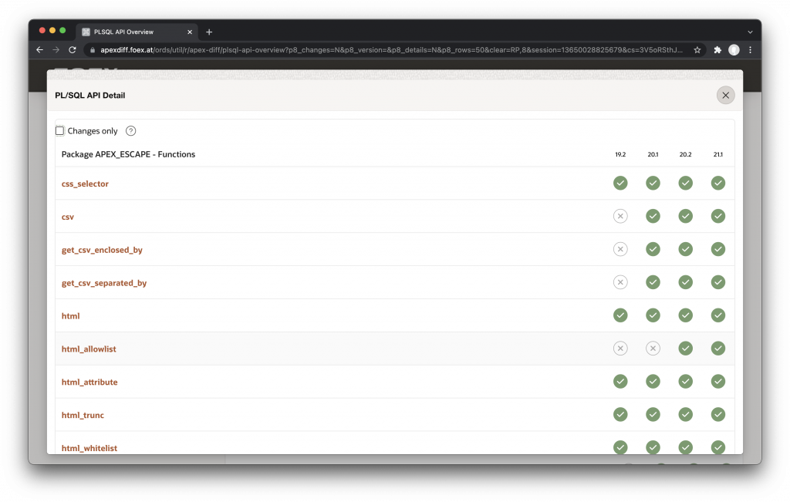The image size is (790, 502).
Task: Open the html function link
Action: coord(70,316)
